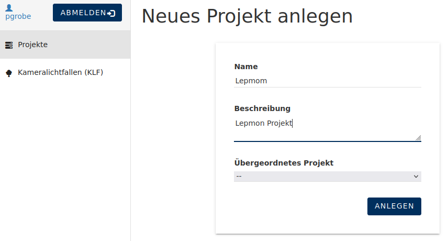Expand the Übergeordnetes Projekt dropdown
The width and height of the screenshot is (448, 241).
pyautogui.click(x=328, y=177)
